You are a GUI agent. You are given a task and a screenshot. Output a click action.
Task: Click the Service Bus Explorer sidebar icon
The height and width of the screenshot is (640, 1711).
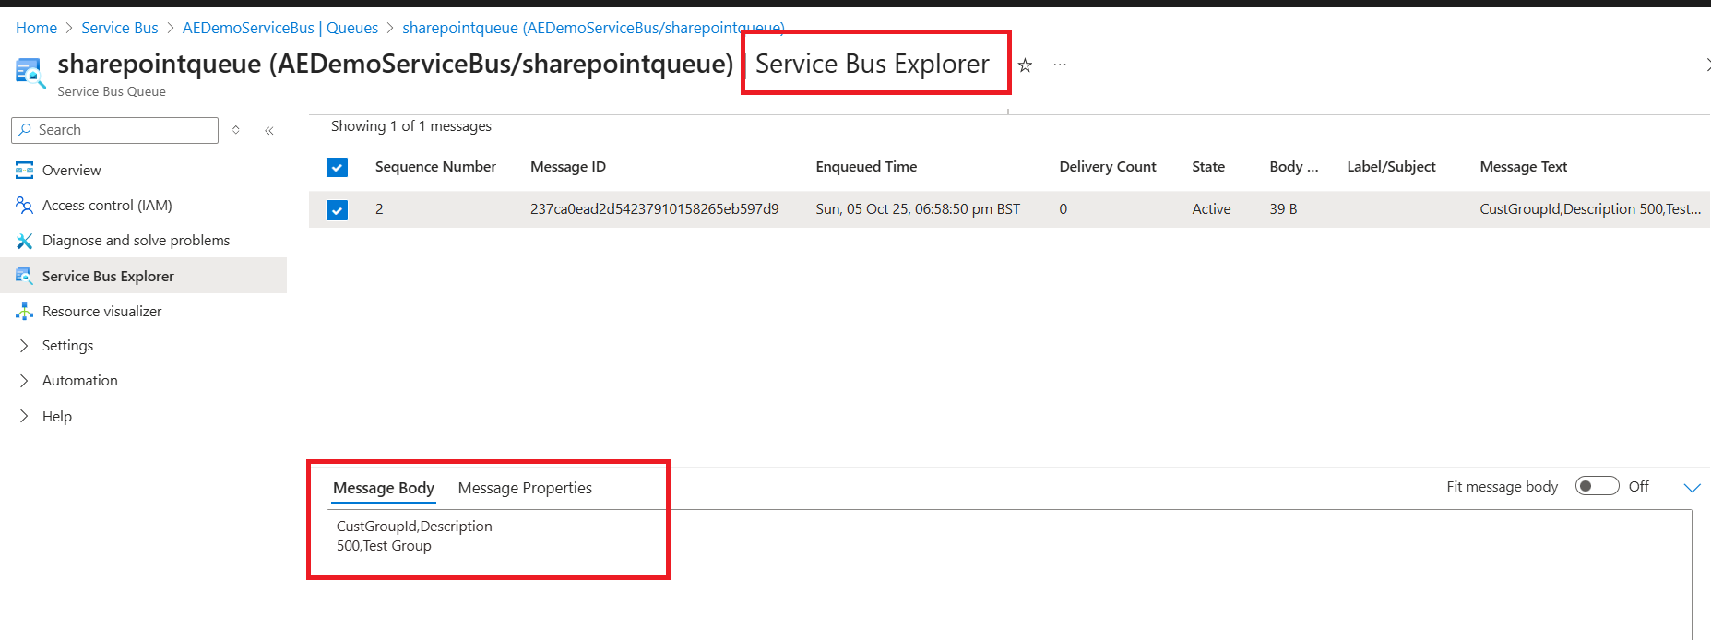coord(25,276)
